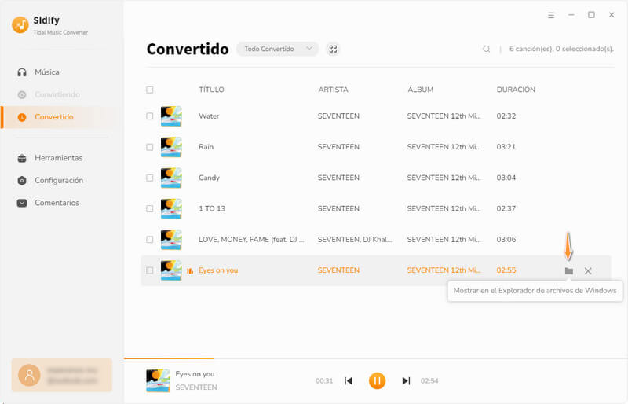
Task: Click the TÍTULO column header
Action: coord(211,90)
